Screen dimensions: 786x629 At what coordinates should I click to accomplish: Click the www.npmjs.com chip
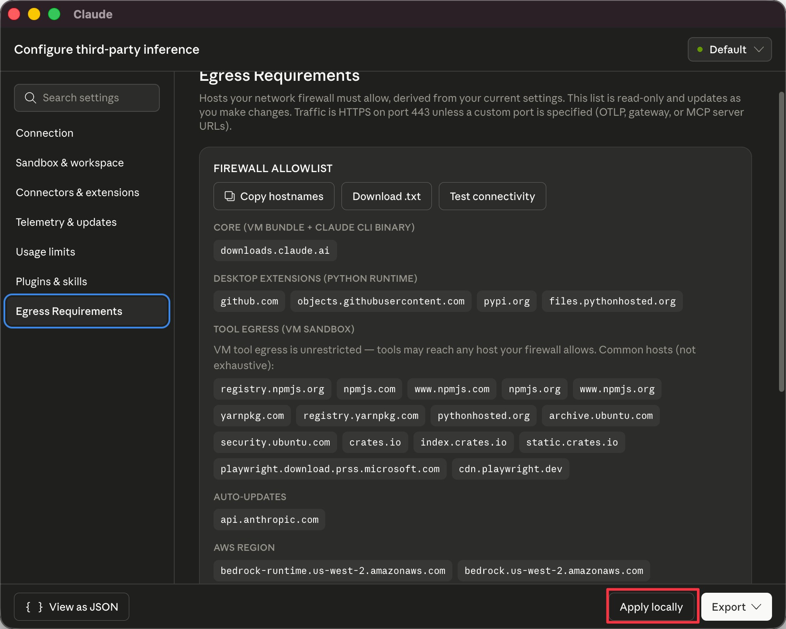452,389
